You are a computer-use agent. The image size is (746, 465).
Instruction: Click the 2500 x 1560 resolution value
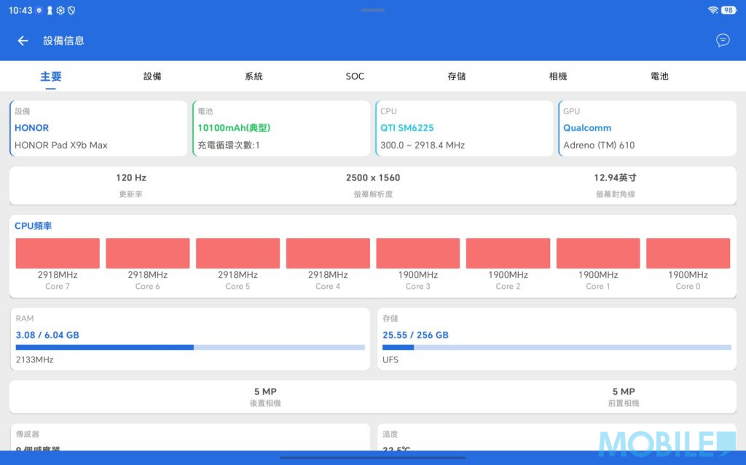373,178
